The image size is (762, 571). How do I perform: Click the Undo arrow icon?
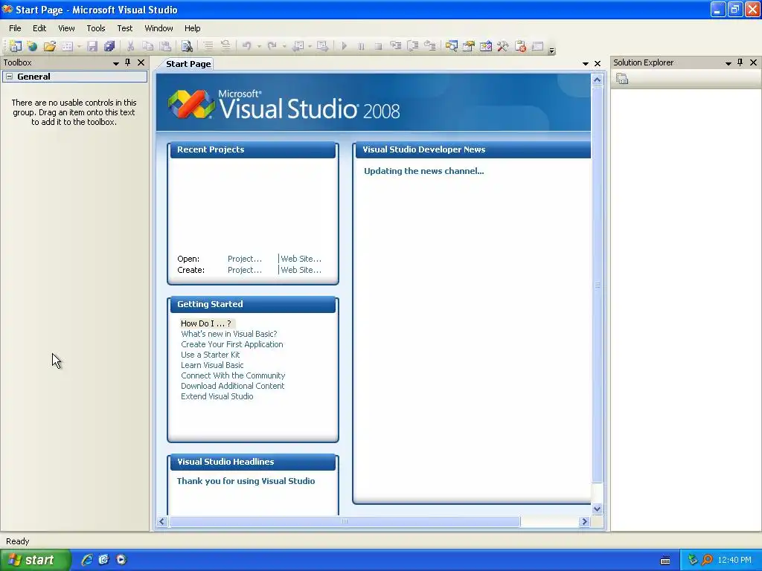click(x=247, y=46)
